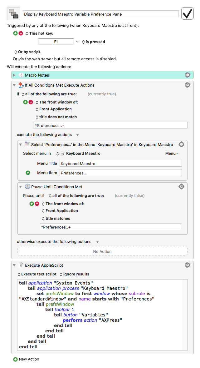
Task: Open gear menu for Pause Until action
Action: [x=181, y=186]
